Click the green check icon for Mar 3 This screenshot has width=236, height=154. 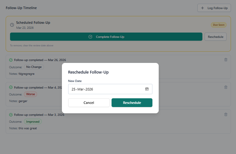coord(11,115)
